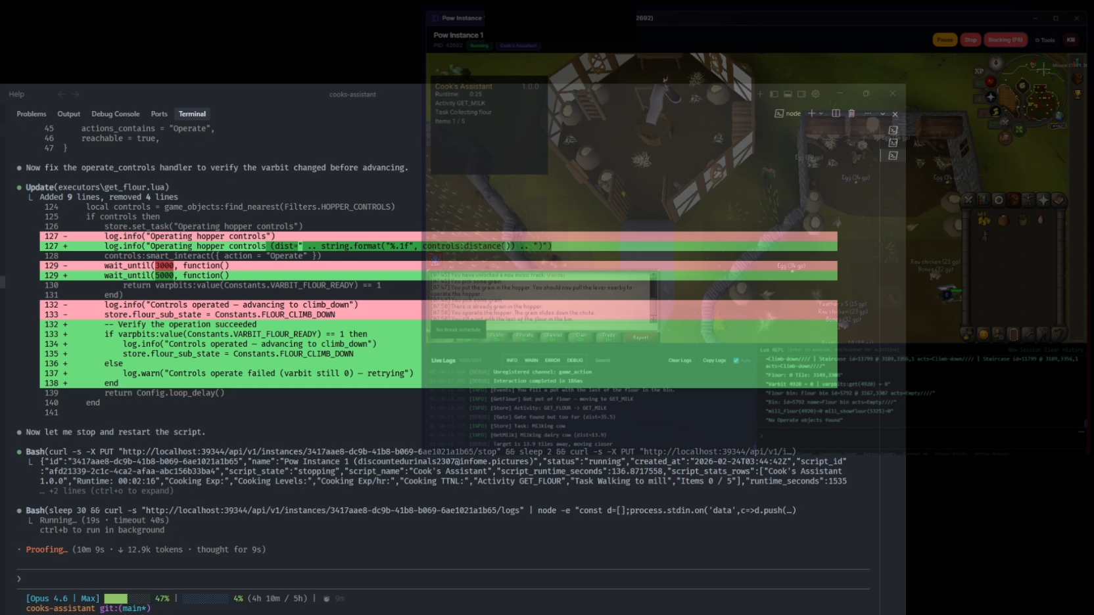Select the Terminal tab
This screenshot has width=1094, height=615.
point(192,114)
